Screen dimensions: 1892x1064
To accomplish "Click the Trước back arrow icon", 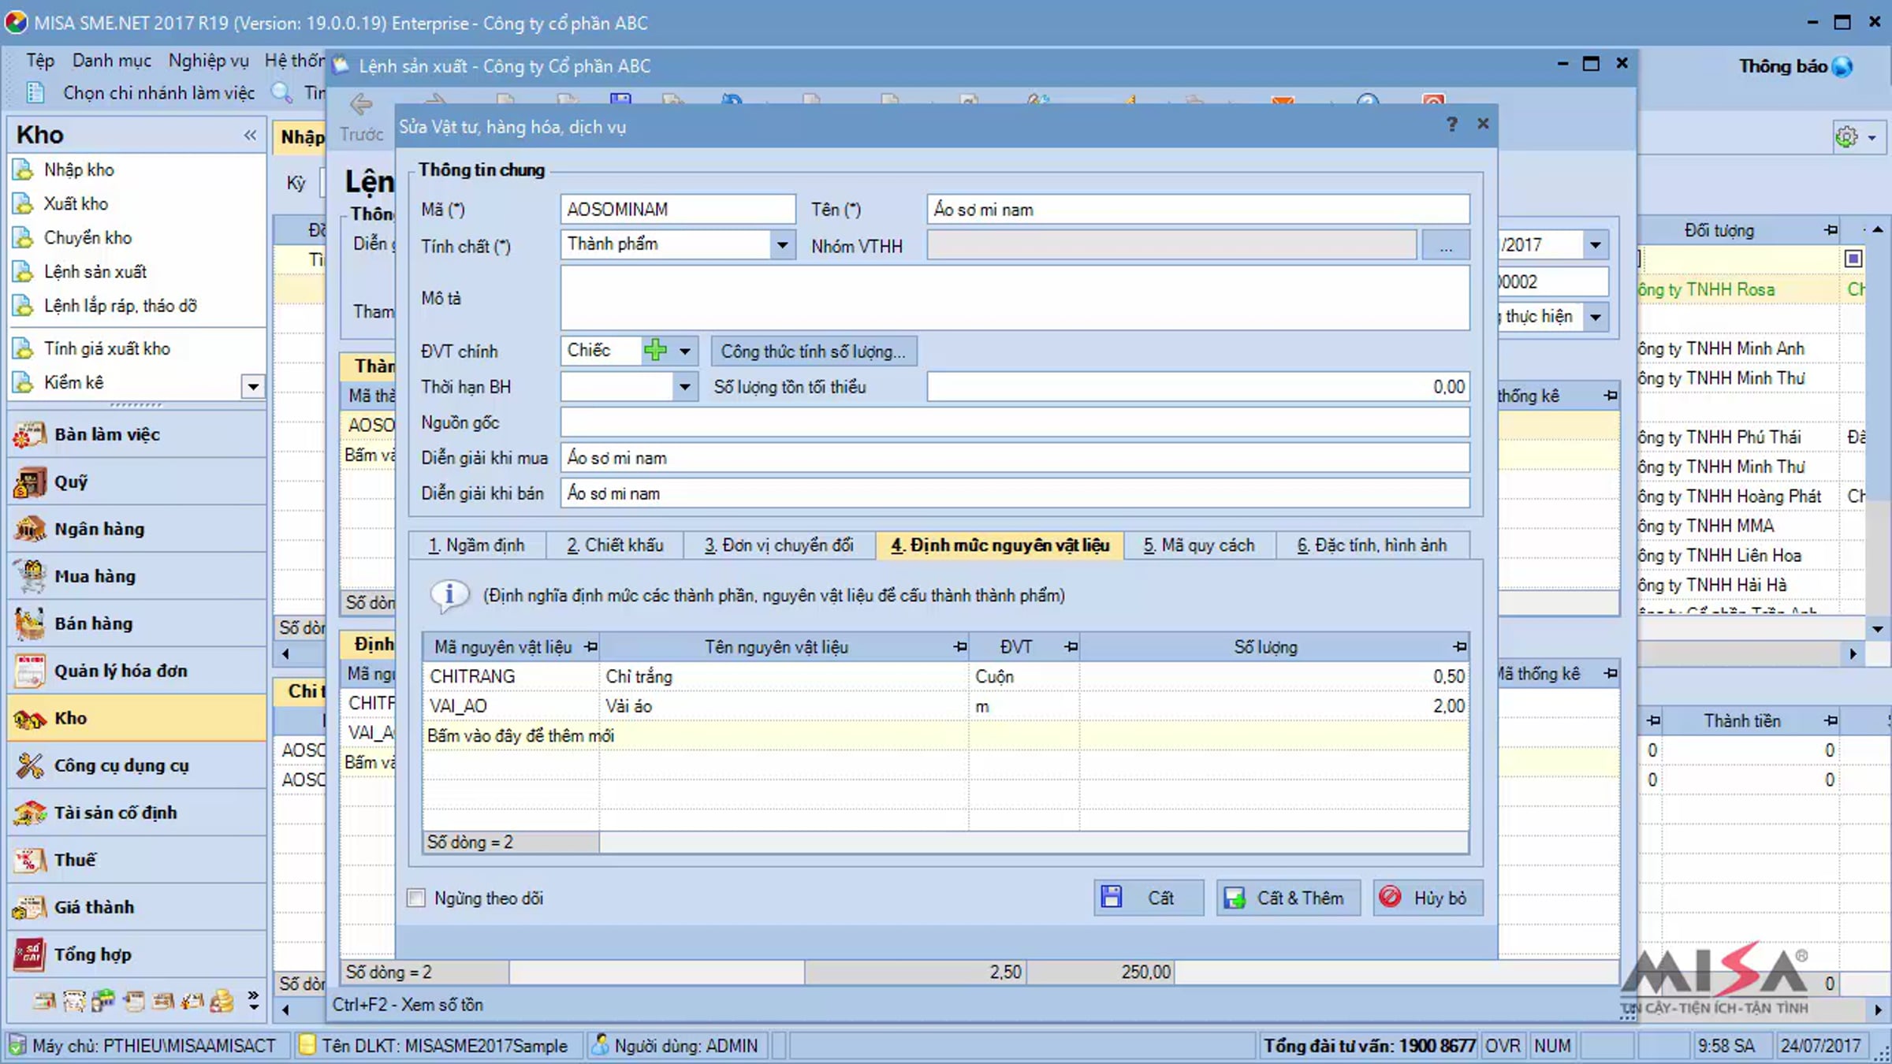I will tap(361, 104).
